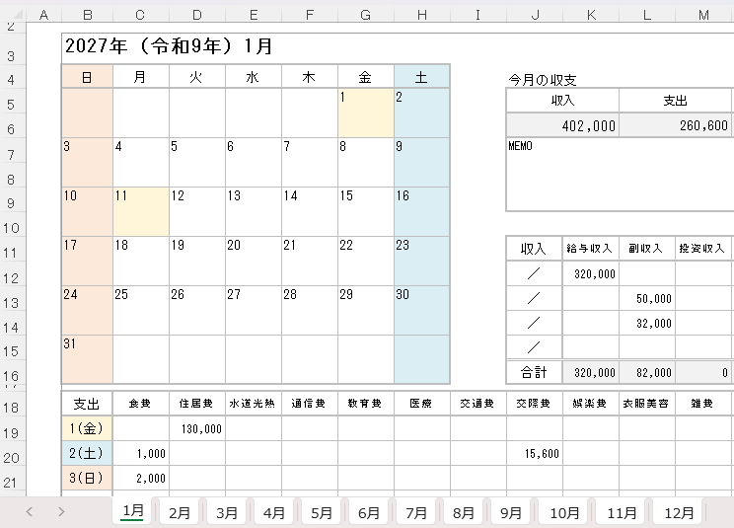
Task: Click the 食費 expense header
Action: click(141, 403)
